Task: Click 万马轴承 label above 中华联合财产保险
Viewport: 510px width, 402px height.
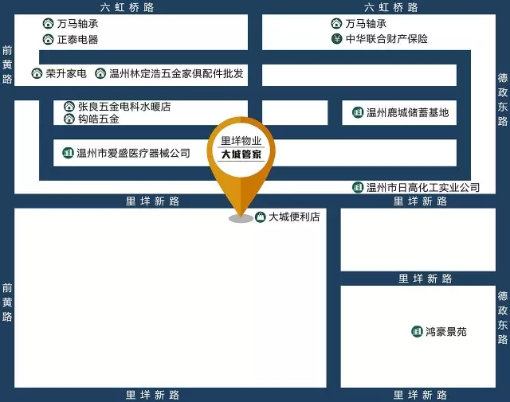Action: [366, 23]
